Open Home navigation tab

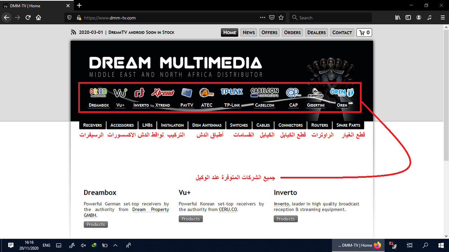coord(230,33)
